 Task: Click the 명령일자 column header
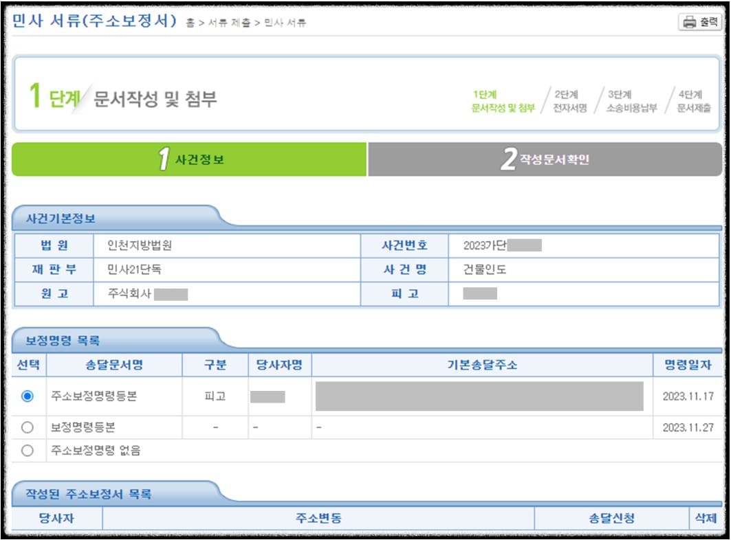[688, 365]
